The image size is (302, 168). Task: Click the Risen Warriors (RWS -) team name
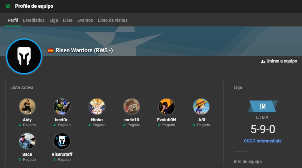(x=84, y=50)
